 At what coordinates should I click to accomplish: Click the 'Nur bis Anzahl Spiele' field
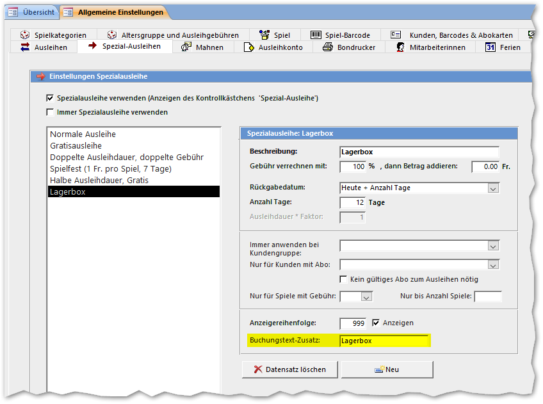click(x=487, y=296)
